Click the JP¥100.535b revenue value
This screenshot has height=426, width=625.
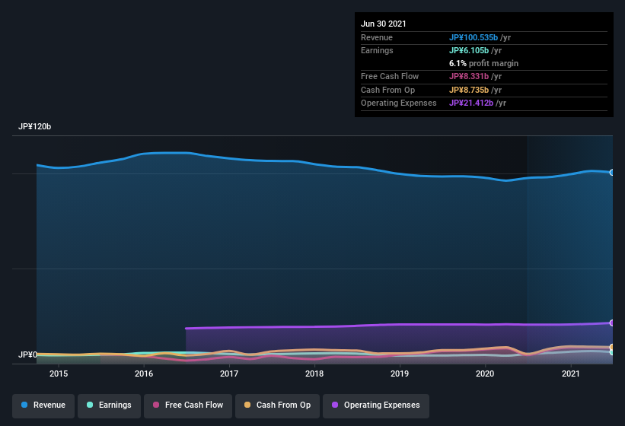474,37
